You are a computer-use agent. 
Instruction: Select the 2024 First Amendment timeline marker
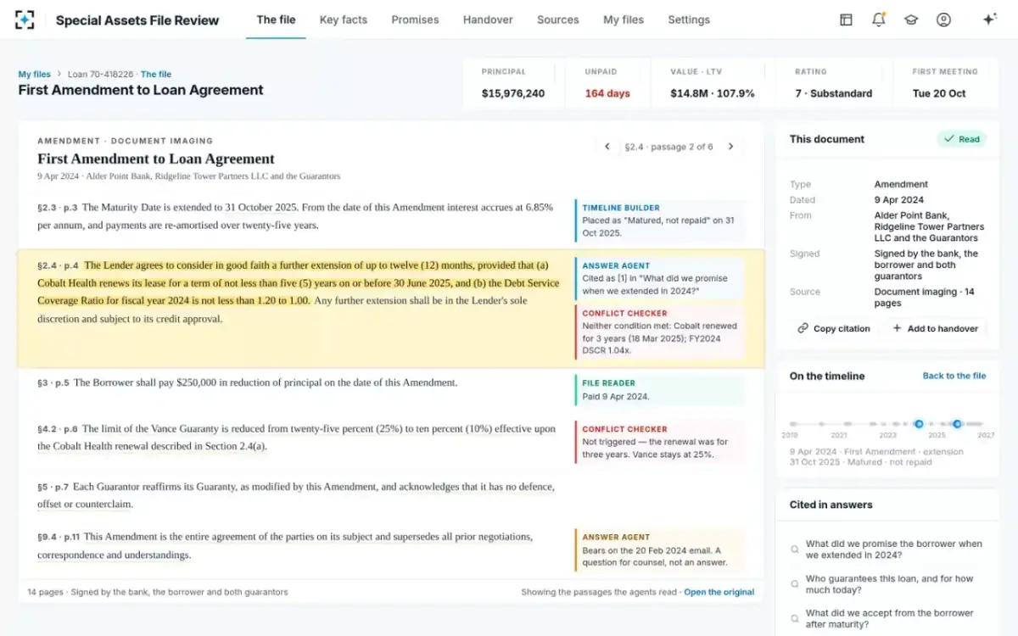(x=918, y=423)
